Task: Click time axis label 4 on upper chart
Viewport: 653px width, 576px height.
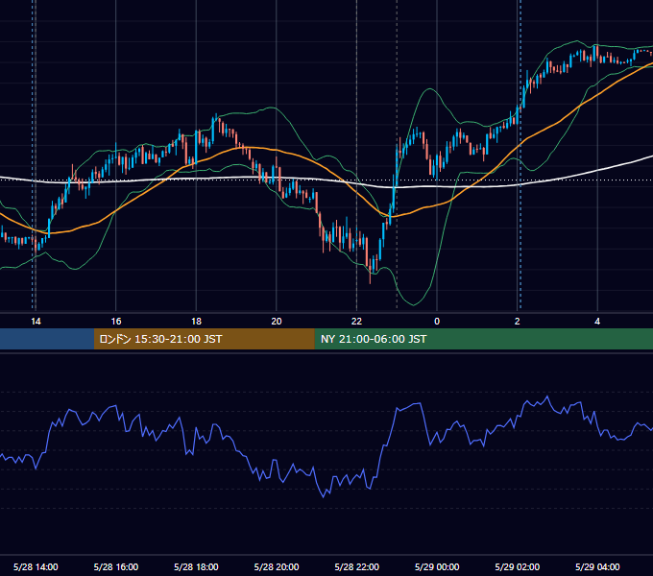Action: (597, 322)
